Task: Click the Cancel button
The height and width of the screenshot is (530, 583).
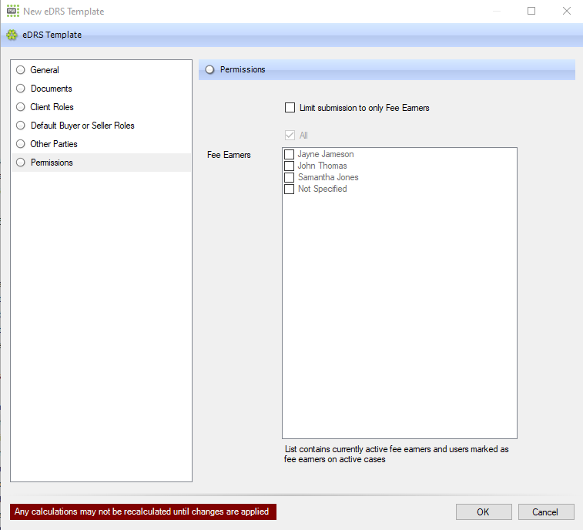Action: (546, 512)
